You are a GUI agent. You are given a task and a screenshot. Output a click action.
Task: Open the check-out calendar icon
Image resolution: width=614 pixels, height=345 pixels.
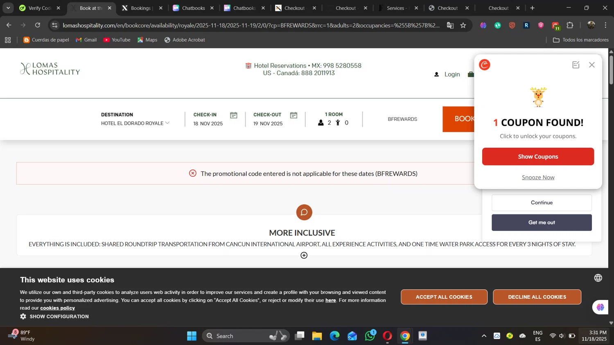pyautogui.click(x=293, y=115)
